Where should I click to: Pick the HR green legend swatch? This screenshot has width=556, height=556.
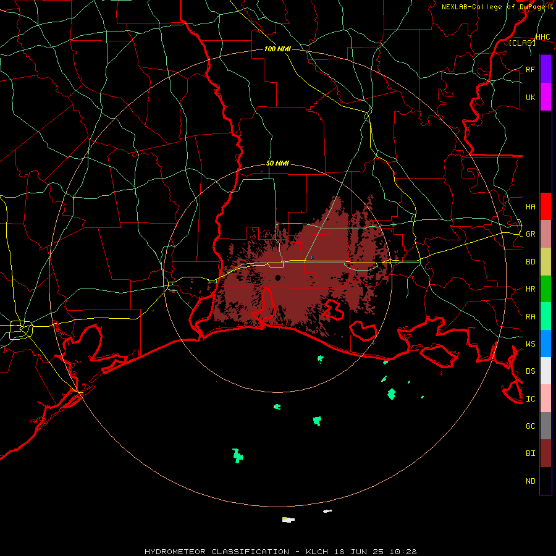[x=545, y=289]
